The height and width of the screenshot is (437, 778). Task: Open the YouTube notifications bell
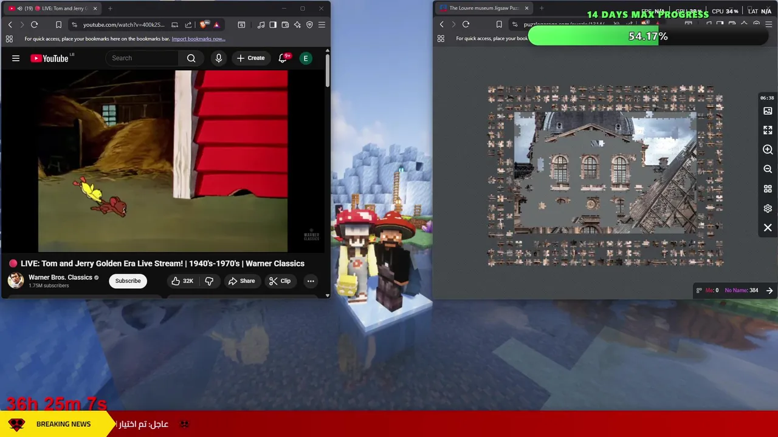click(283, 58)
